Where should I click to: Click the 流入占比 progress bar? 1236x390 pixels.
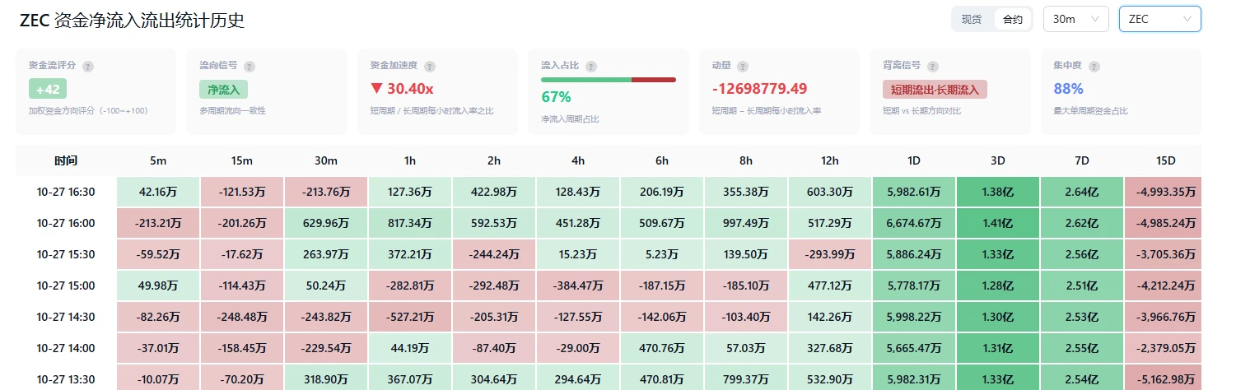point(609,80)
